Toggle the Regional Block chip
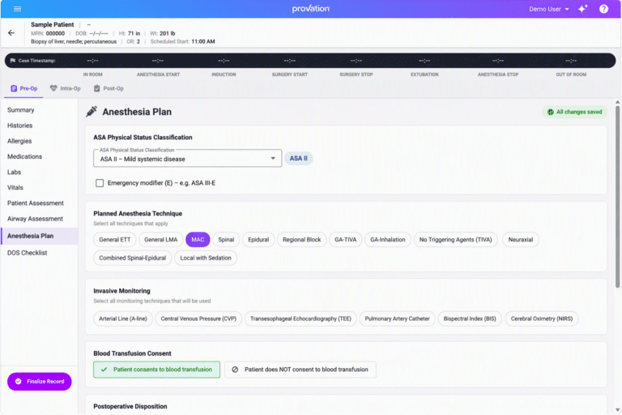The width and height of the screenshot is (622, 415). (x=301, y=239)
